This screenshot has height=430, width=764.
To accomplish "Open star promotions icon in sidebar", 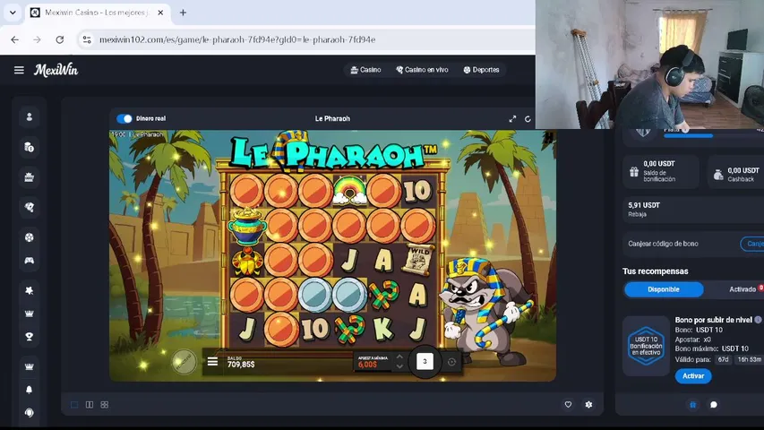I will pyautogui.click(x=30, y=290).
